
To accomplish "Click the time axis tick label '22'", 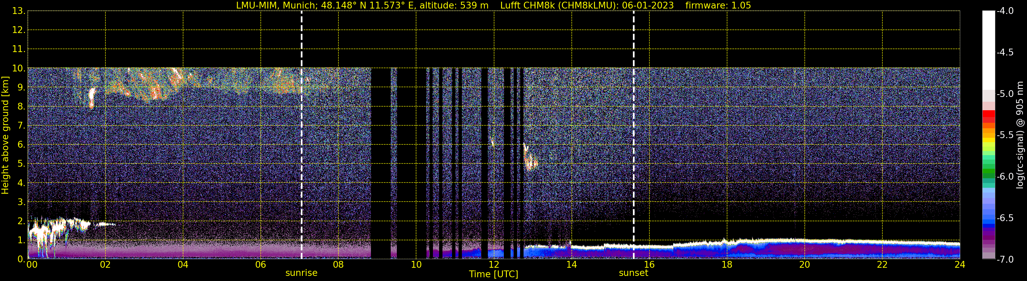I will click(x=882, y=265).
